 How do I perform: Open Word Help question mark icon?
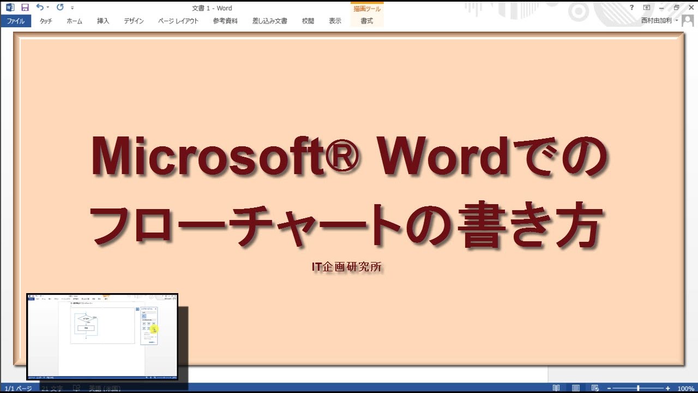pos(631,8)
